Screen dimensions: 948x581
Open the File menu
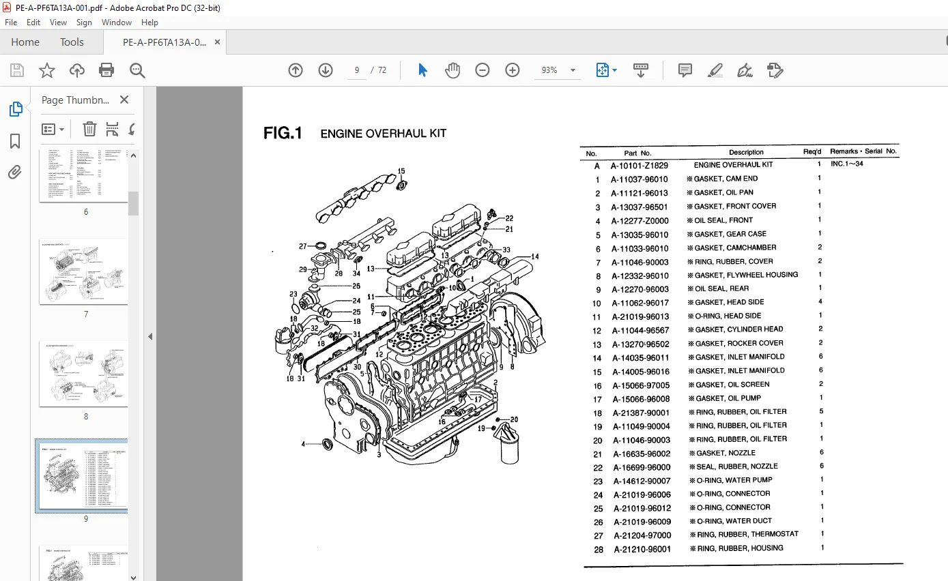coord(11,23)
